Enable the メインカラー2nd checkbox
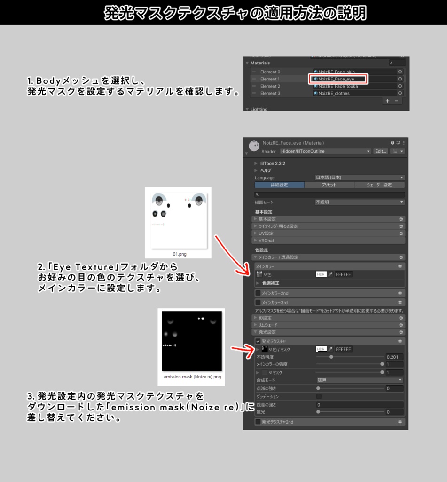 [257, 293]
